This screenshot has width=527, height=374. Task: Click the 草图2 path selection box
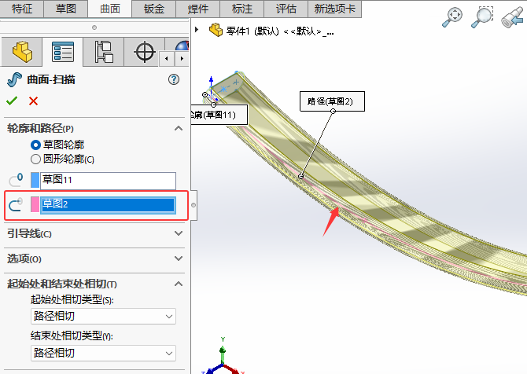tap(108, 205)
